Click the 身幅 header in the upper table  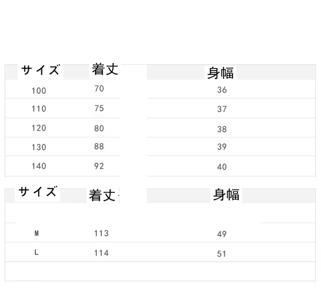[221, 72]
